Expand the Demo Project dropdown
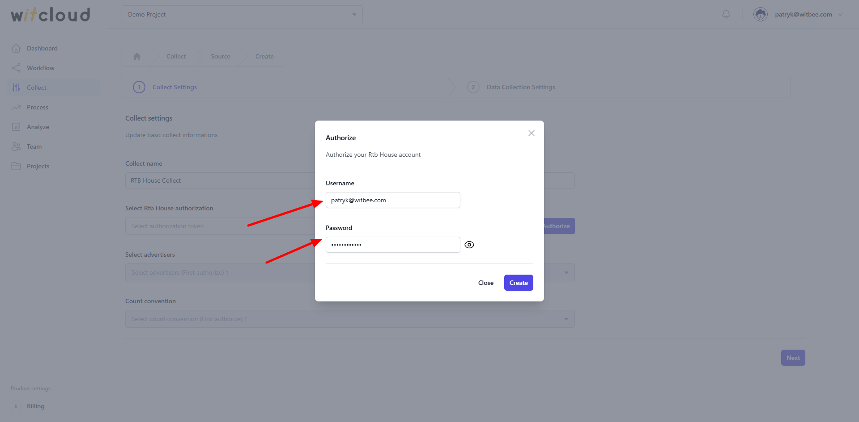 tap(242, 14)
